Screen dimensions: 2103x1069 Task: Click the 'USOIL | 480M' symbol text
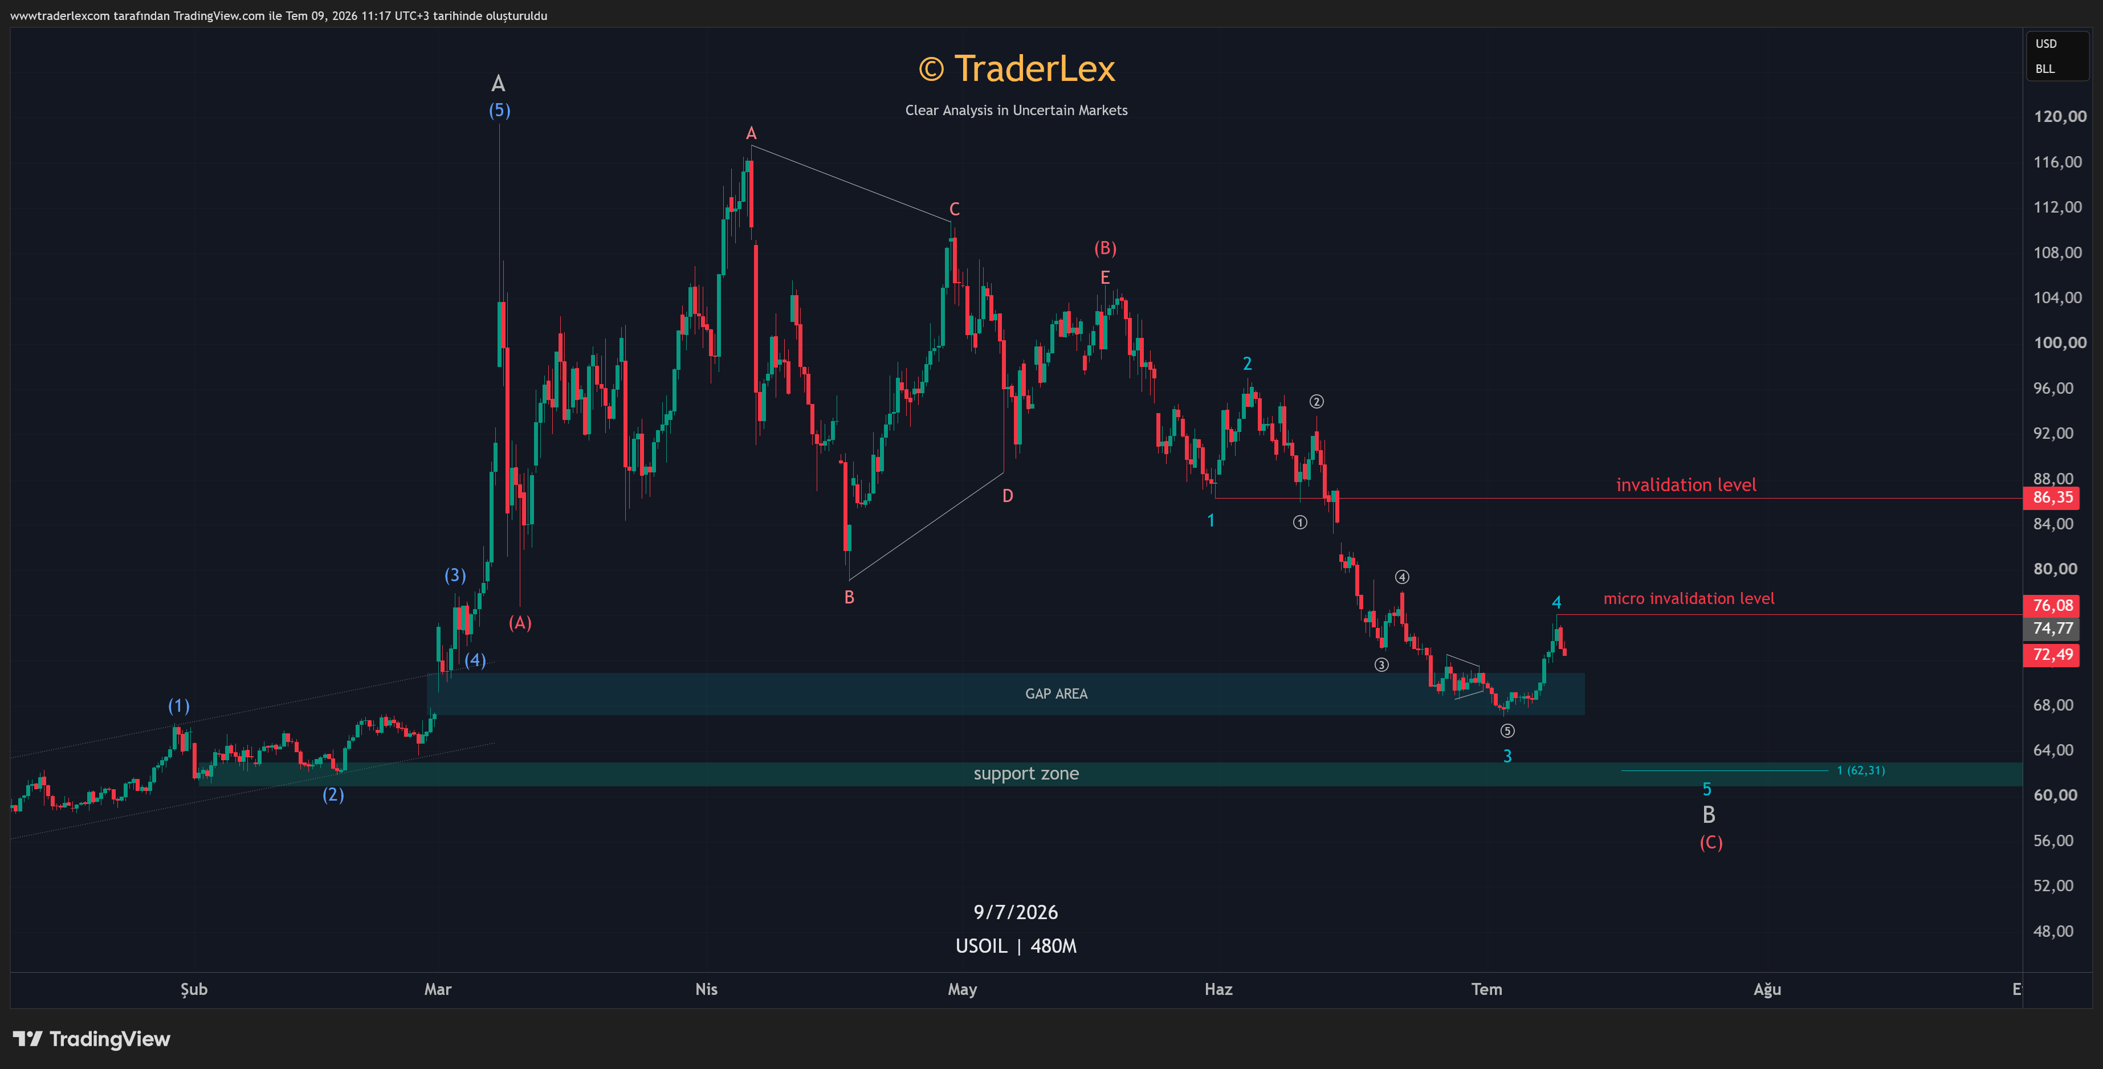point(1016,946)
